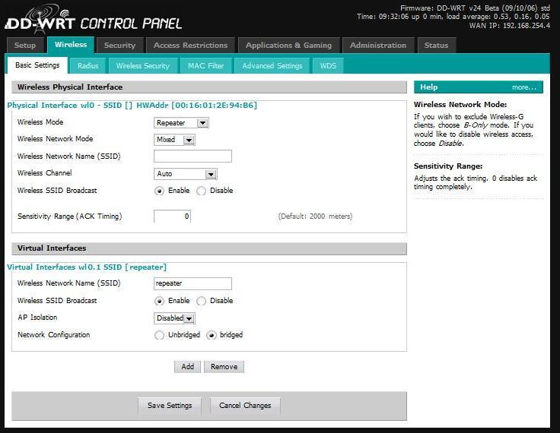Click the Save Settings button
This screenshot has height=433, width=560.
(x=170, y=406)
